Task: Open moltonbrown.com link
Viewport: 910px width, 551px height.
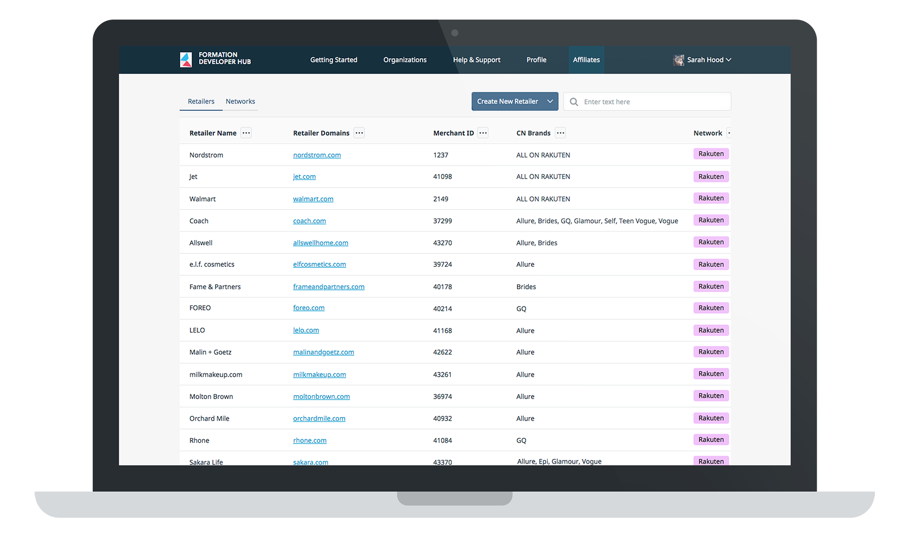Action: (x=321, y=396)
